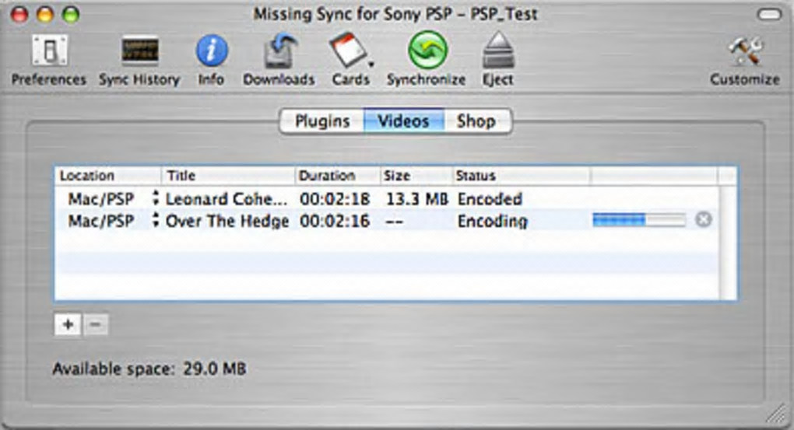The height and width of the screenshot is (430, 794).
Task: Click the green Synchronize icon
Action: pyautogui.click(x=426, y=53)
